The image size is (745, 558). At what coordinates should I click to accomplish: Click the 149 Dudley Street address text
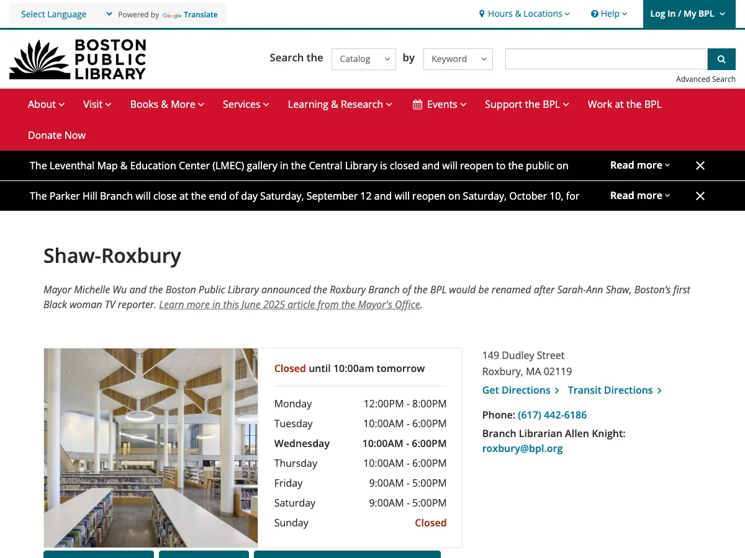[523, 355]
